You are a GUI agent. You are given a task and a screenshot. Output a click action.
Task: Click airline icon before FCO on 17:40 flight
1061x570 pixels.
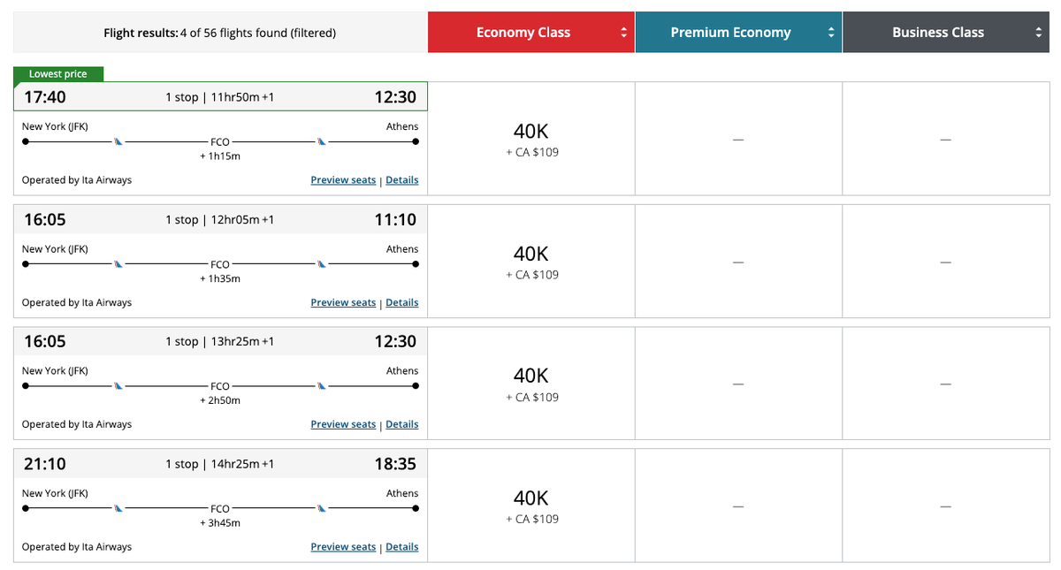118,141
